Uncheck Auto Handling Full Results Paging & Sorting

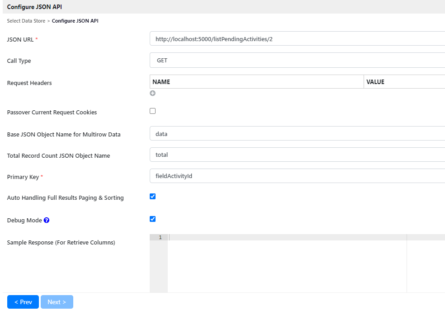(x=153, y=197)
